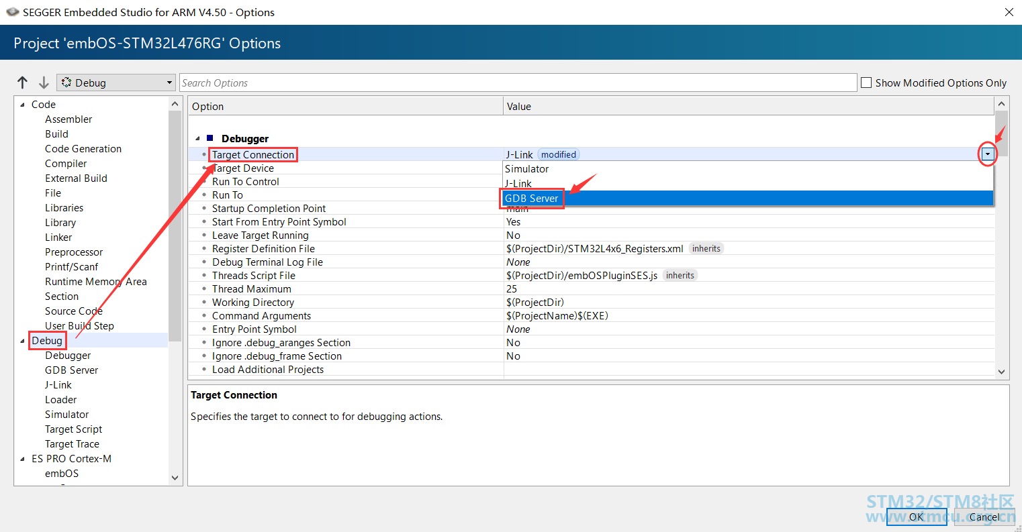Click the OK button

click(x=917, y=517)
